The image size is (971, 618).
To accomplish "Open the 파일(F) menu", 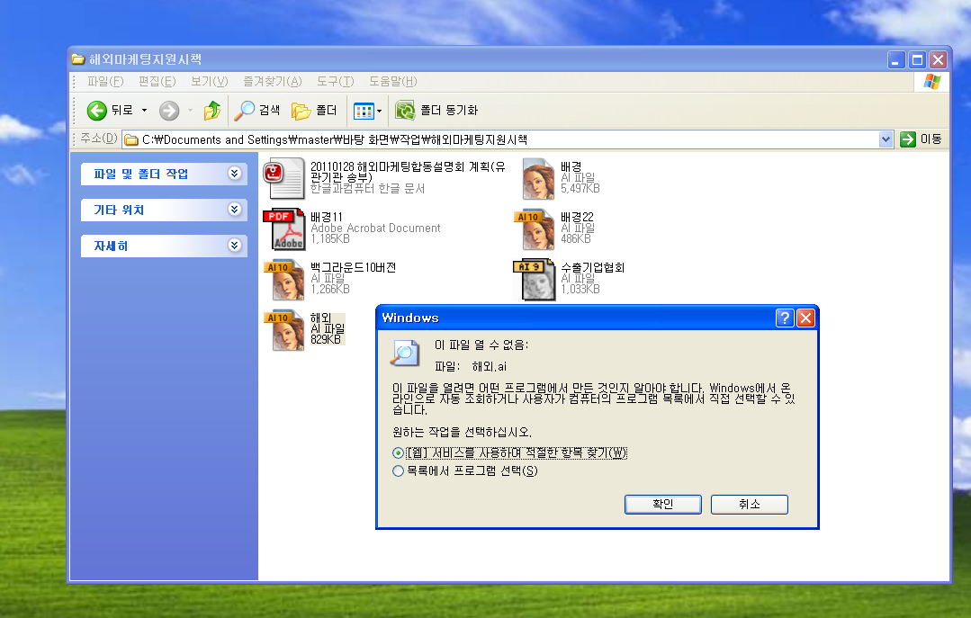I will click(x=104, y=82).
